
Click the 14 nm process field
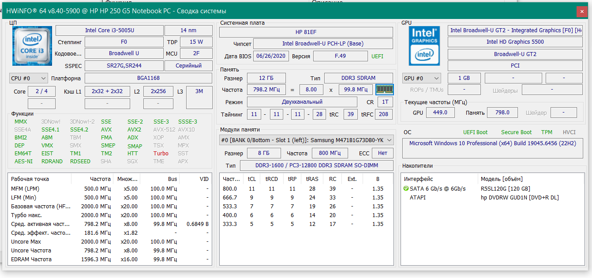188,30
